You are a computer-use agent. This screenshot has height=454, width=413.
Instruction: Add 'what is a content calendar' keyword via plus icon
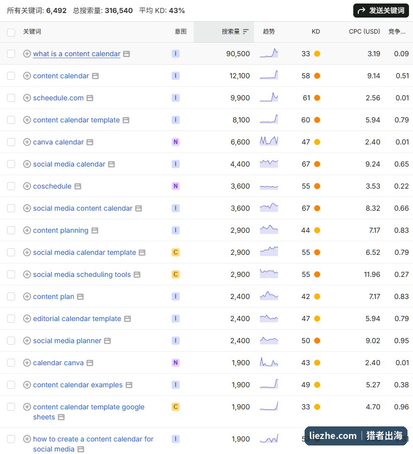click(x=27, y=54)
